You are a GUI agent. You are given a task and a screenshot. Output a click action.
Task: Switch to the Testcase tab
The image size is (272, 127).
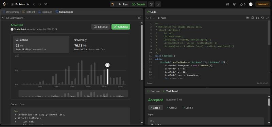(x=153, y=91)
